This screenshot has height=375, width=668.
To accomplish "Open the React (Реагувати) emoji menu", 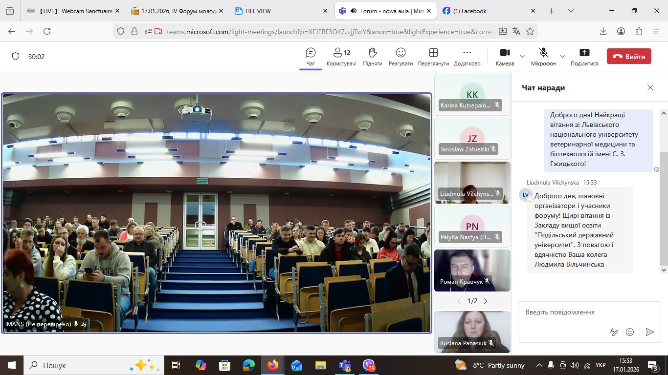I will [x=401, y=56].
